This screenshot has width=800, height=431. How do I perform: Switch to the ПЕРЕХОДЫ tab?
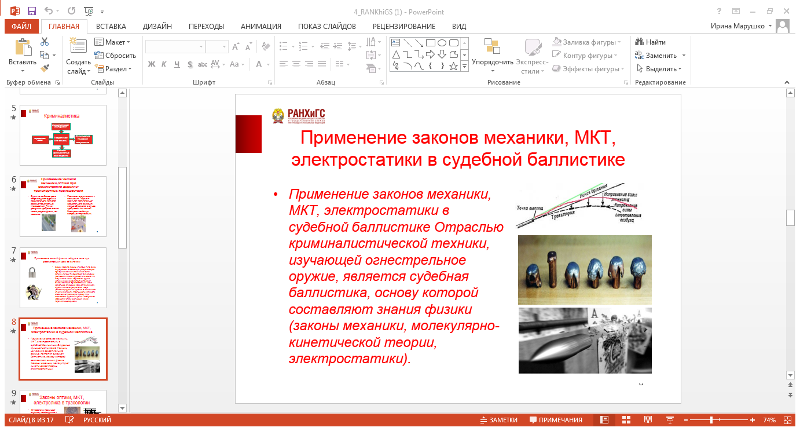(x=206, y=26)
